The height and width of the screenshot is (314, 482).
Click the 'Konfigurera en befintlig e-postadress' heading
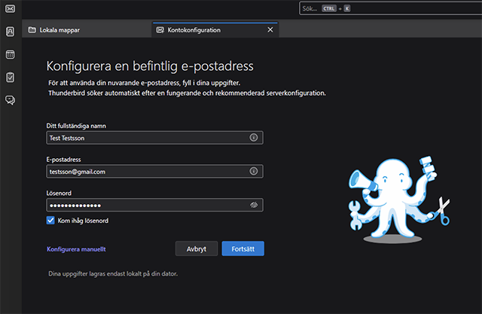150,66
